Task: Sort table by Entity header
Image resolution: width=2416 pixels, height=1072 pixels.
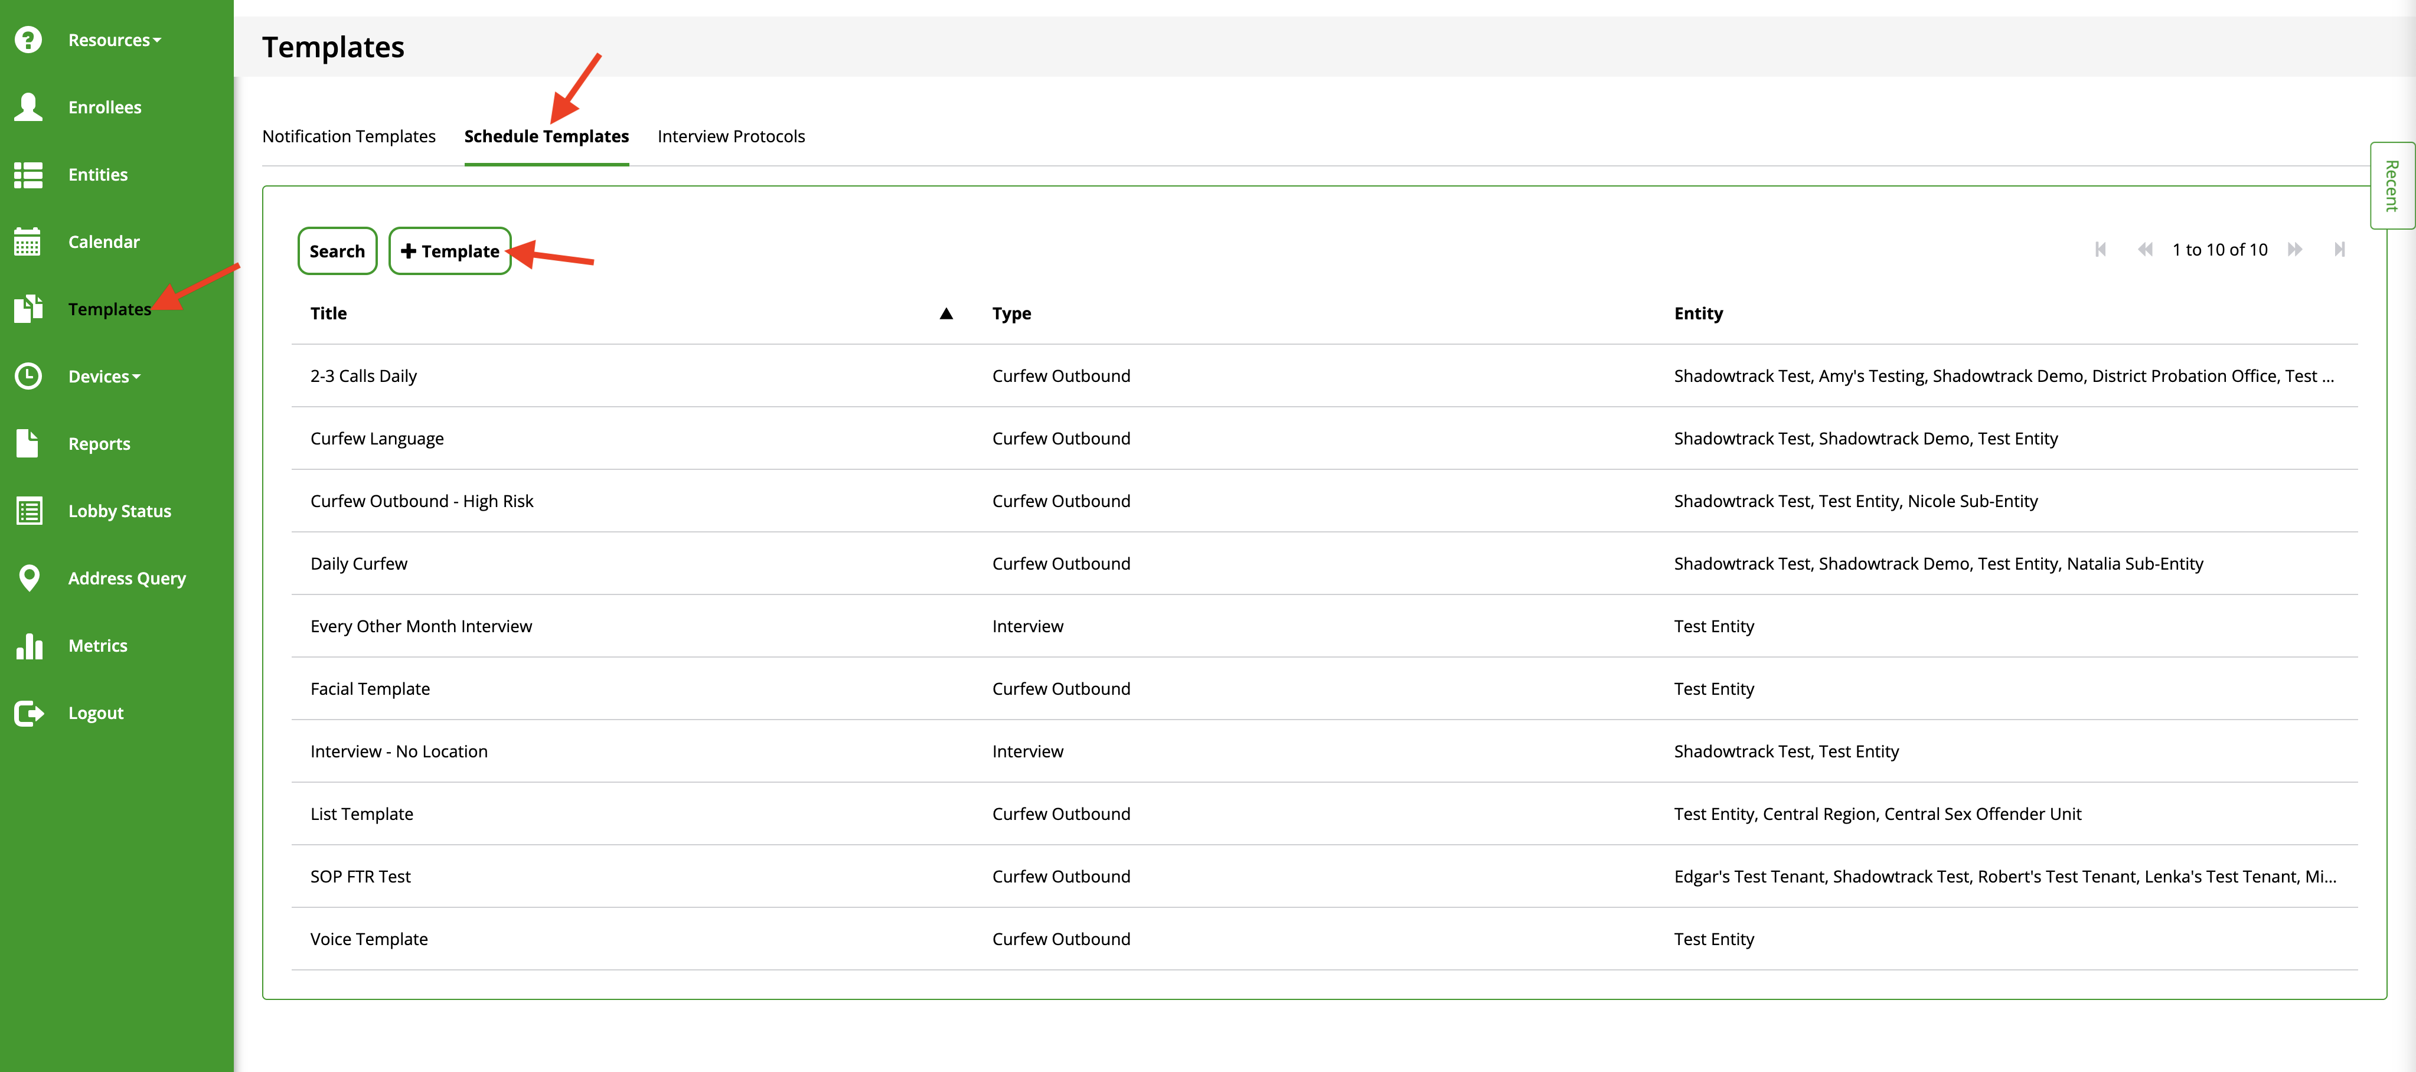Action: point(1699,313)
